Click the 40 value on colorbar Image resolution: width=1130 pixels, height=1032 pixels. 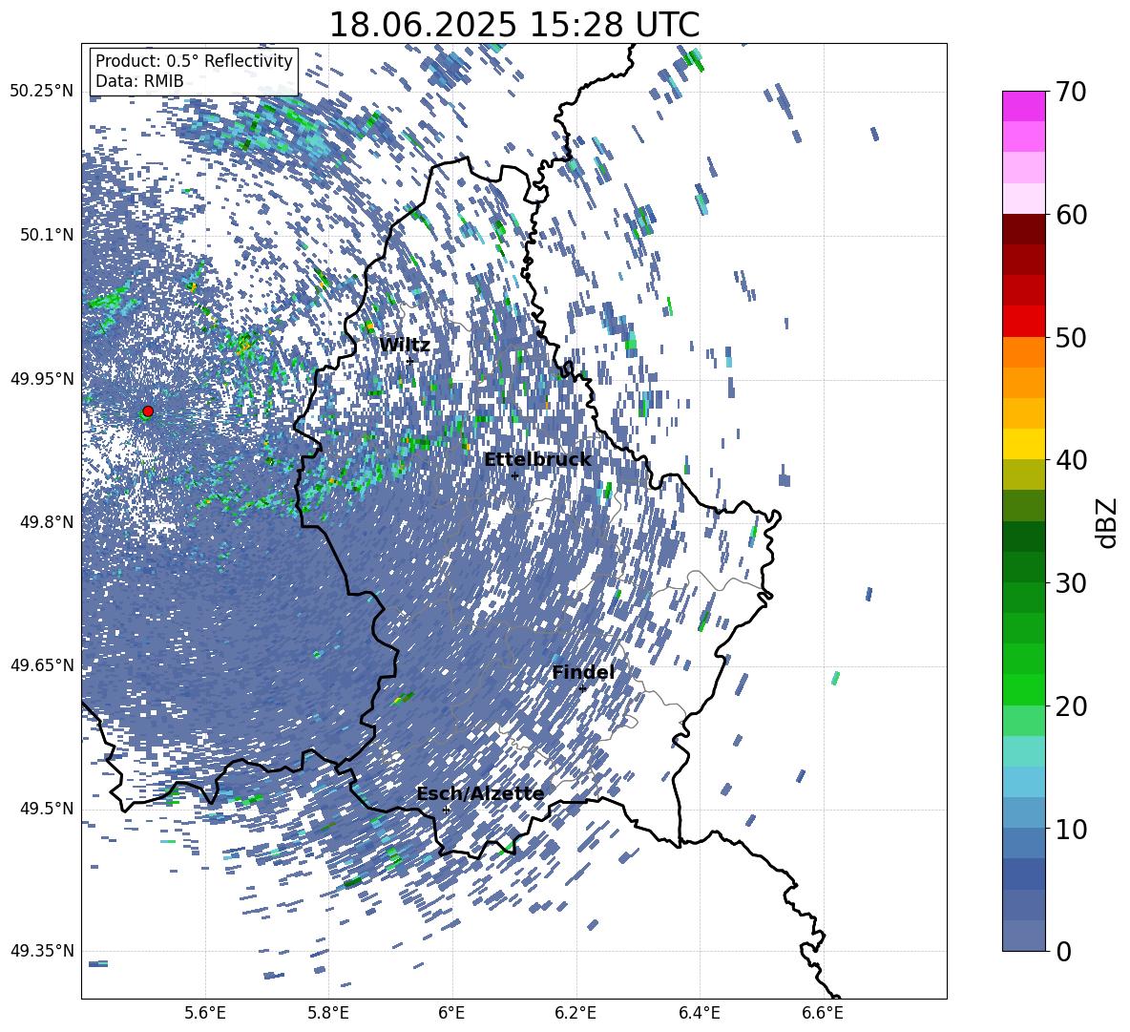coord(1070,460)
